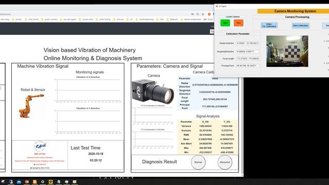The width and height of the screenshot is (329, 185).
Task: Click the password key icon in address bar
Action: point(192,14)
